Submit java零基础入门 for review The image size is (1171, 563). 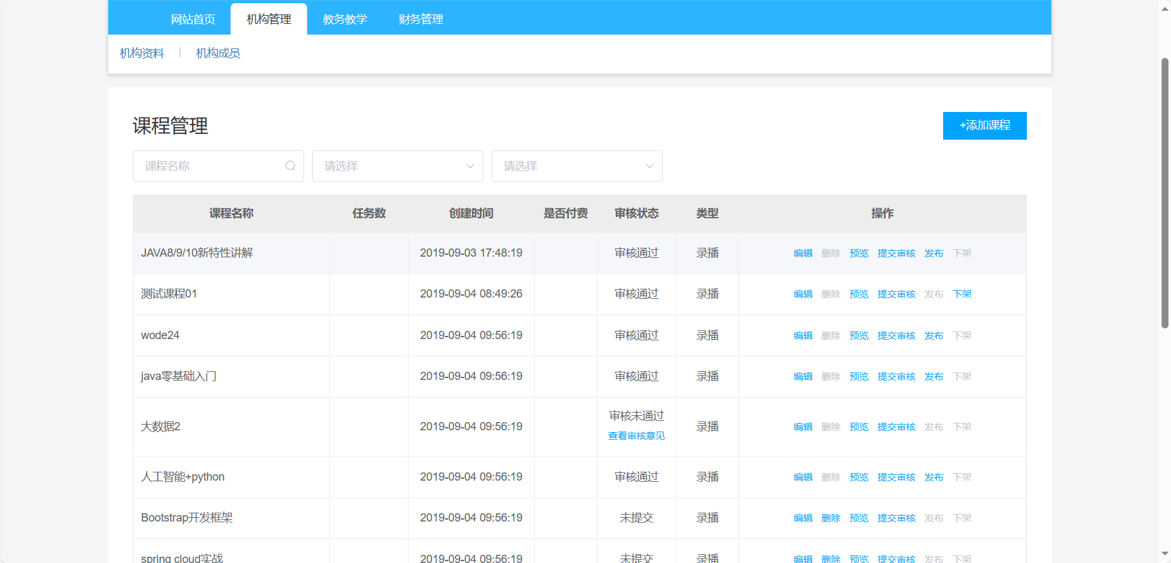[x=897, y=376]
